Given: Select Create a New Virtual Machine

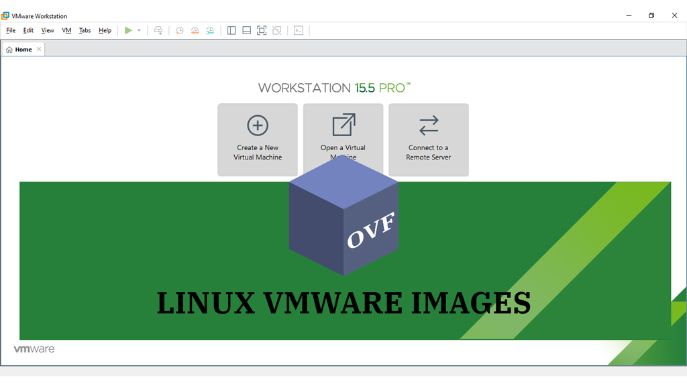Looking at the screenshot, I should click(258, 139).
